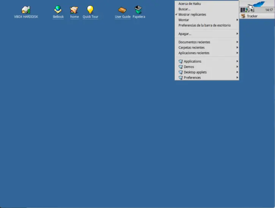Click the ProcessController bars tray icon

pos(242,10)
